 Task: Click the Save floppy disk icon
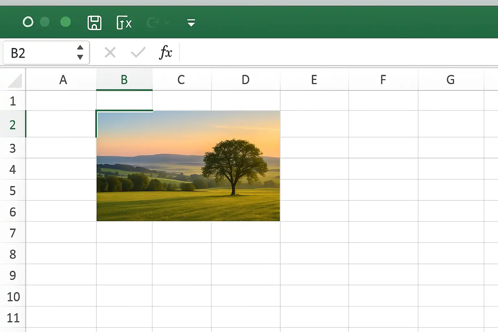pyautogui.click(x=94, y=23)
